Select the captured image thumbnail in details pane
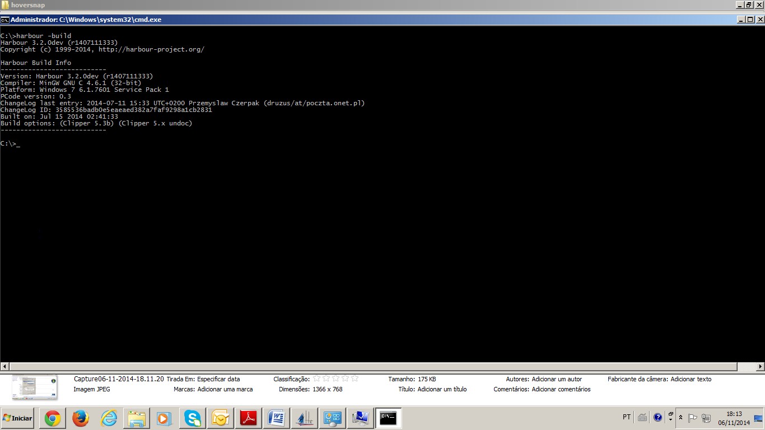 pos(35,387)
